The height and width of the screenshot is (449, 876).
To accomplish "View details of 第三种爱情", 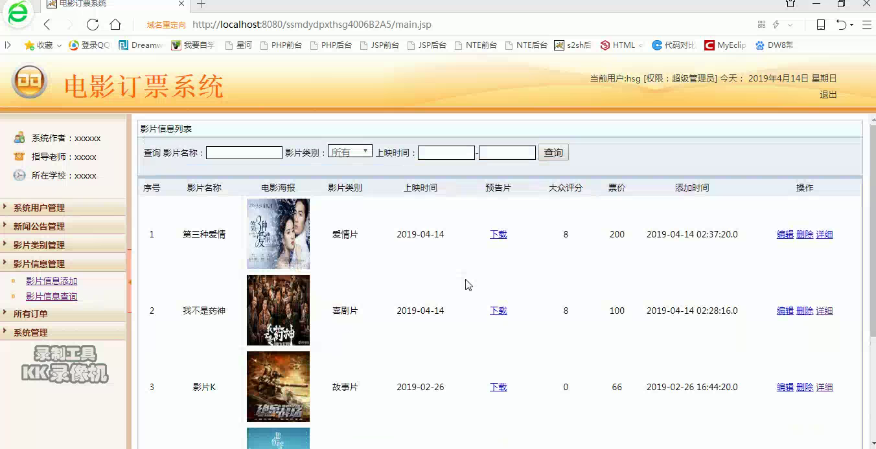I will tap(824, 234).
